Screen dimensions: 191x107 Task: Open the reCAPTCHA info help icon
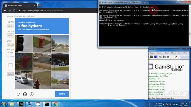[32, 94]
